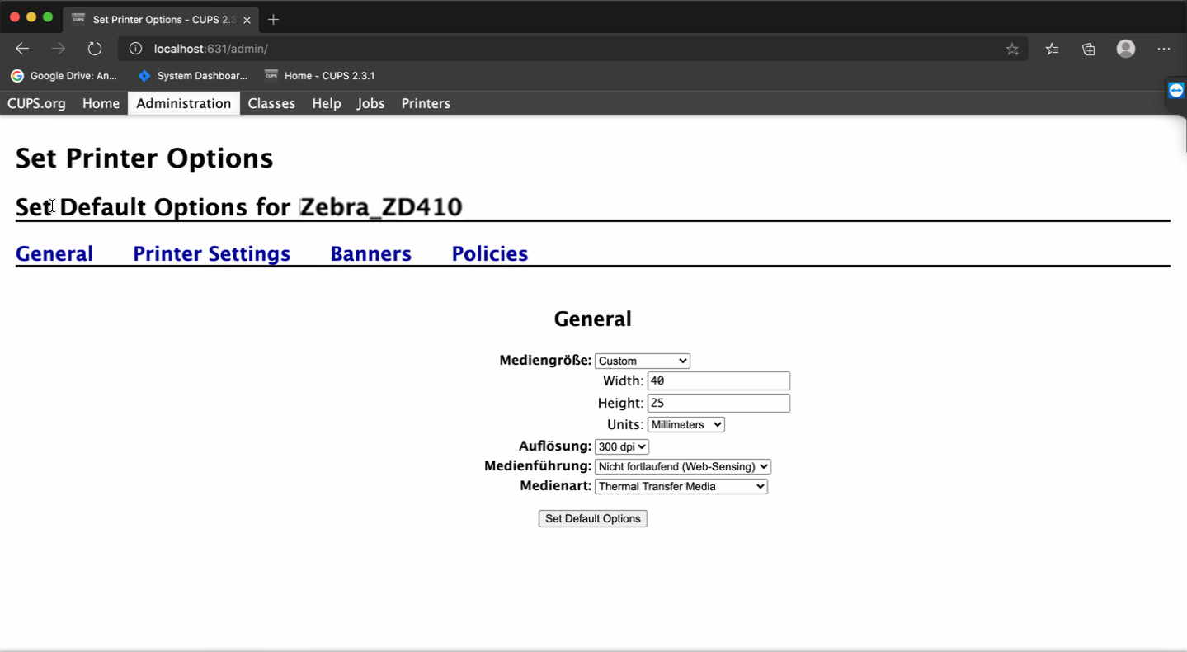
Task: Open the Jobs menu item
Action: click(x=371, y=103)
